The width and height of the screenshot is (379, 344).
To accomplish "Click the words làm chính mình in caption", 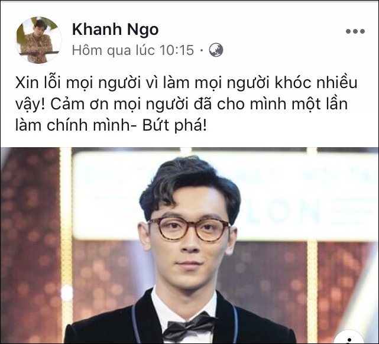I will 73,126.
